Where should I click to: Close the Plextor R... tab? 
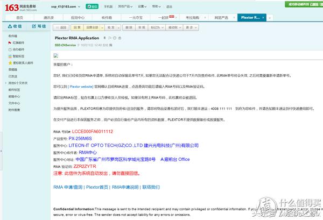263,18
